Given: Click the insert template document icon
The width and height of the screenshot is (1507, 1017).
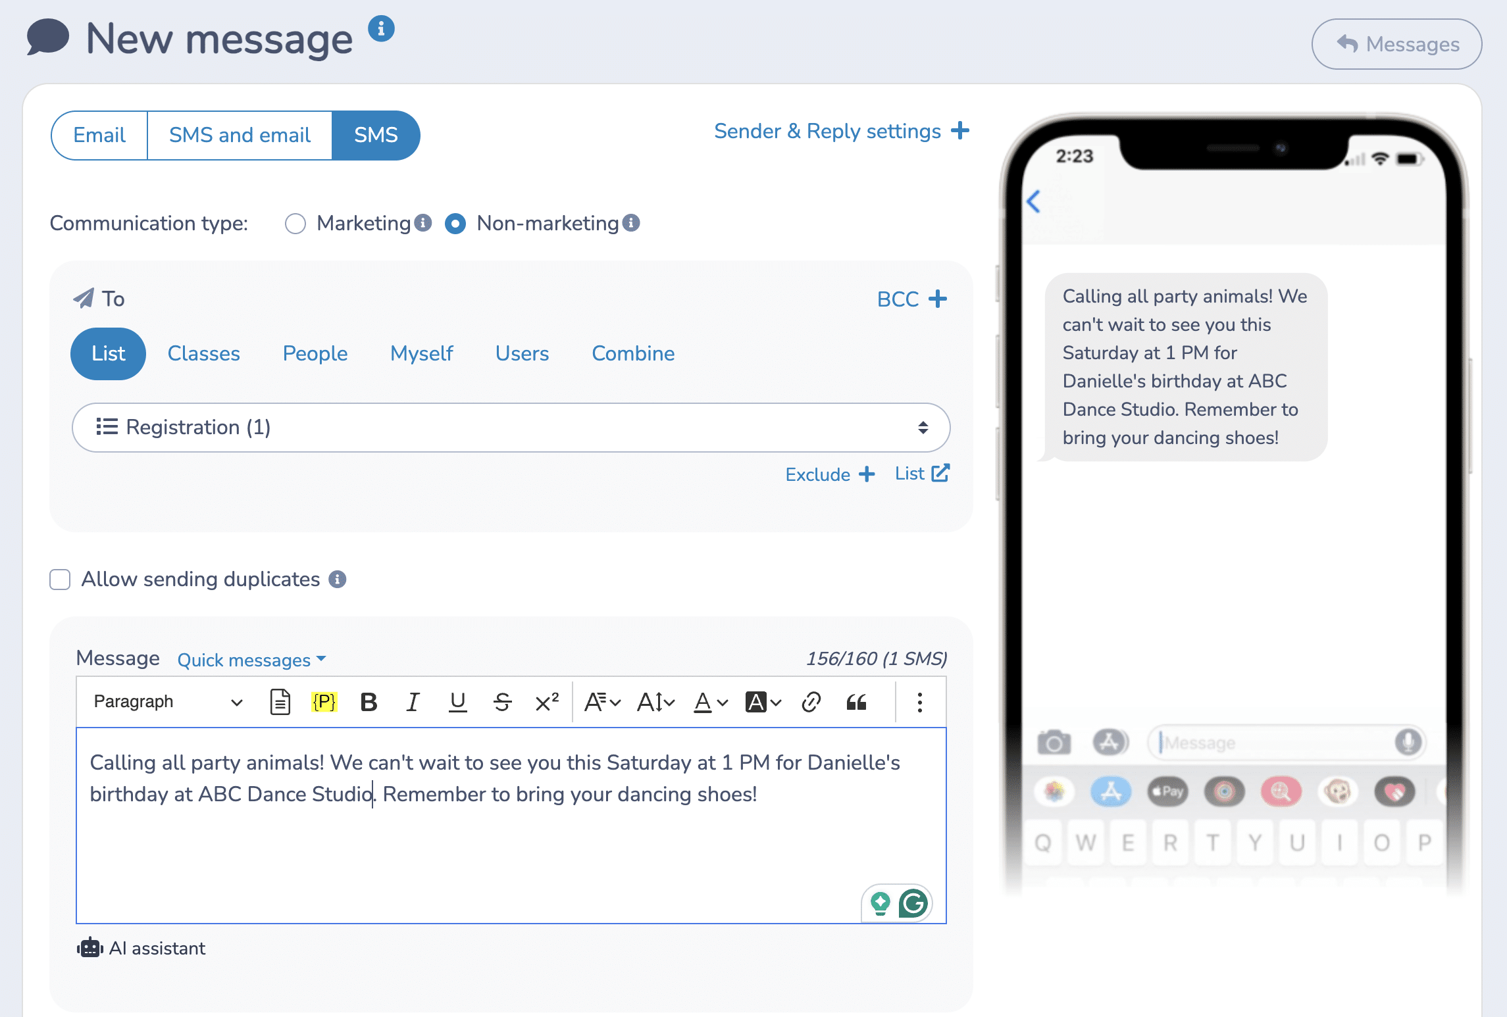Looking at the screenshot, I should point(280,702).
